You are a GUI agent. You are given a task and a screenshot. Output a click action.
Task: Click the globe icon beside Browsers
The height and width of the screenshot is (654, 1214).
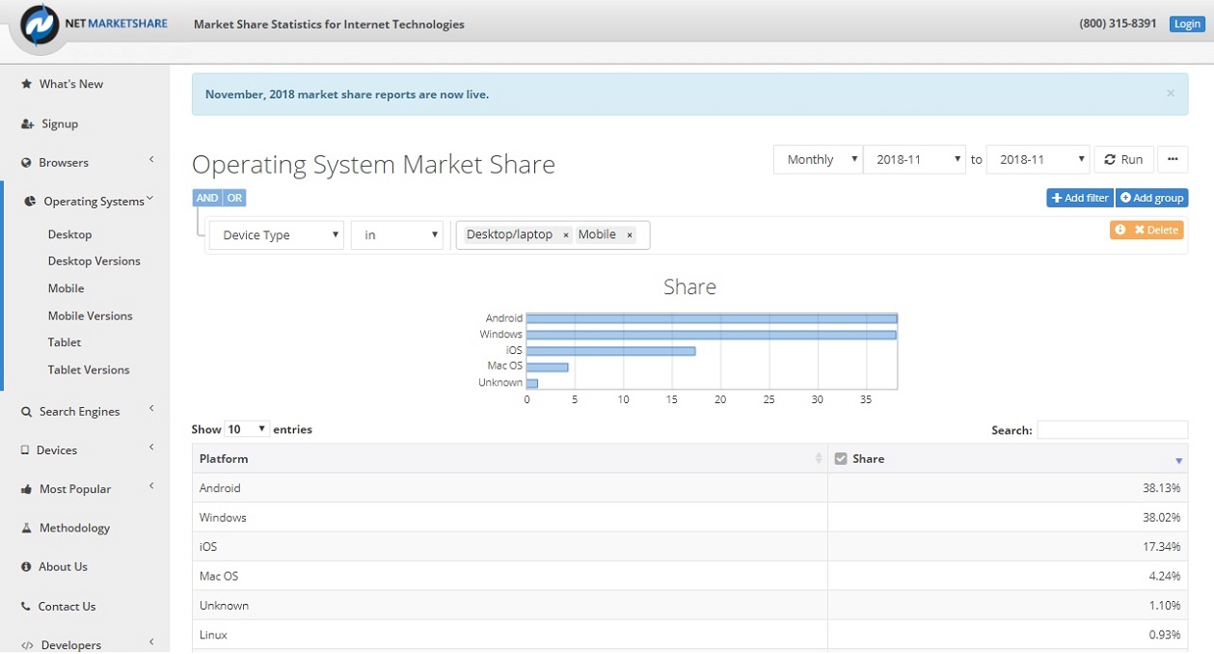27,163
